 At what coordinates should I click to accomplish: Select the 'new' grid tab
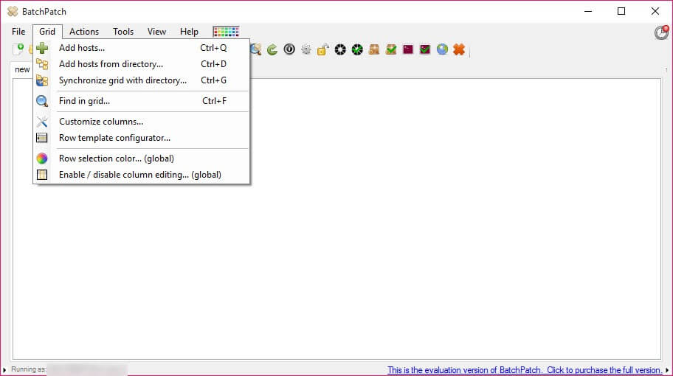click(x=22, y=69)
